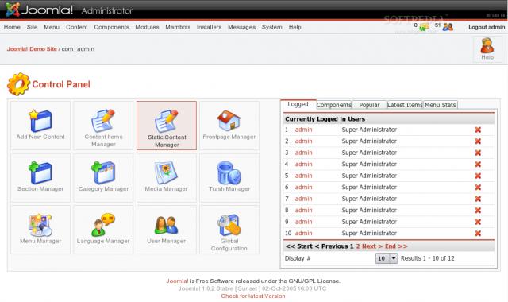The width and height of the screenshot is (508, 302).
Task: Force logout user in row 3
Action: click(478, 153)
